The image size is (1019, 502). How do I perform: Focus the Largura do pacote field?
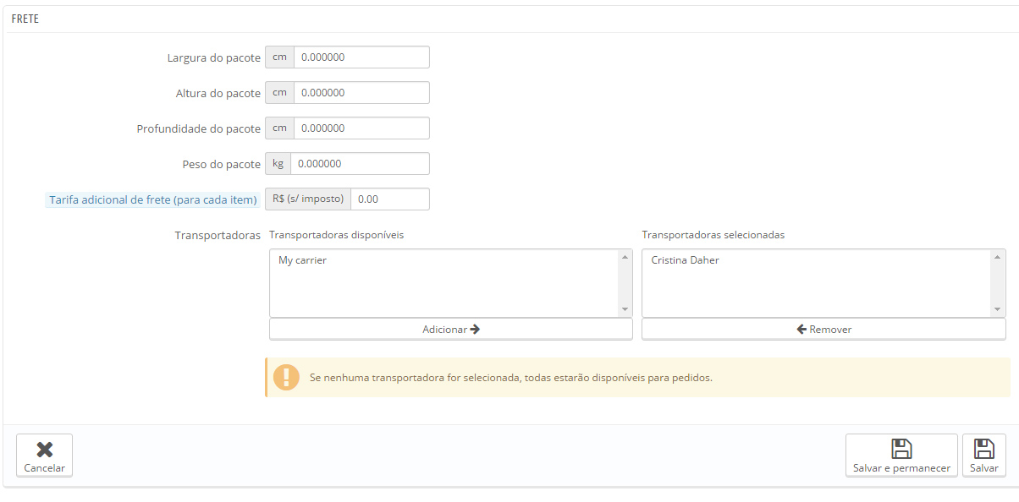[x=361, y=57]
